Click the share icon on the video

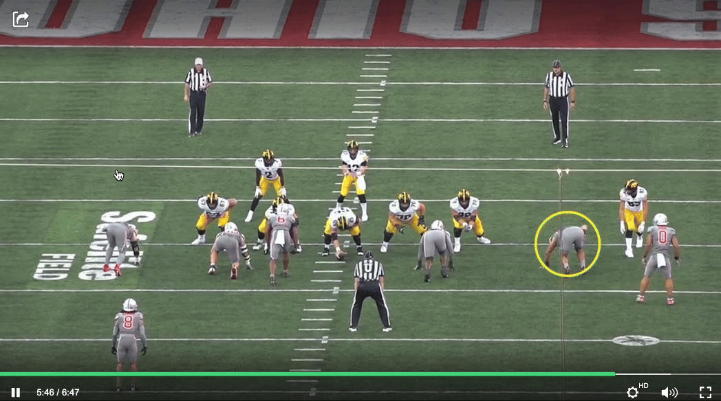click(x=21, y=19)
